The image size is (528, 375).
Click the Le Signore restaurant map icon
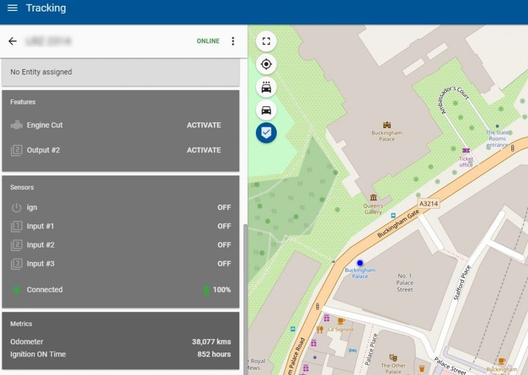click(x=320, y=329)
